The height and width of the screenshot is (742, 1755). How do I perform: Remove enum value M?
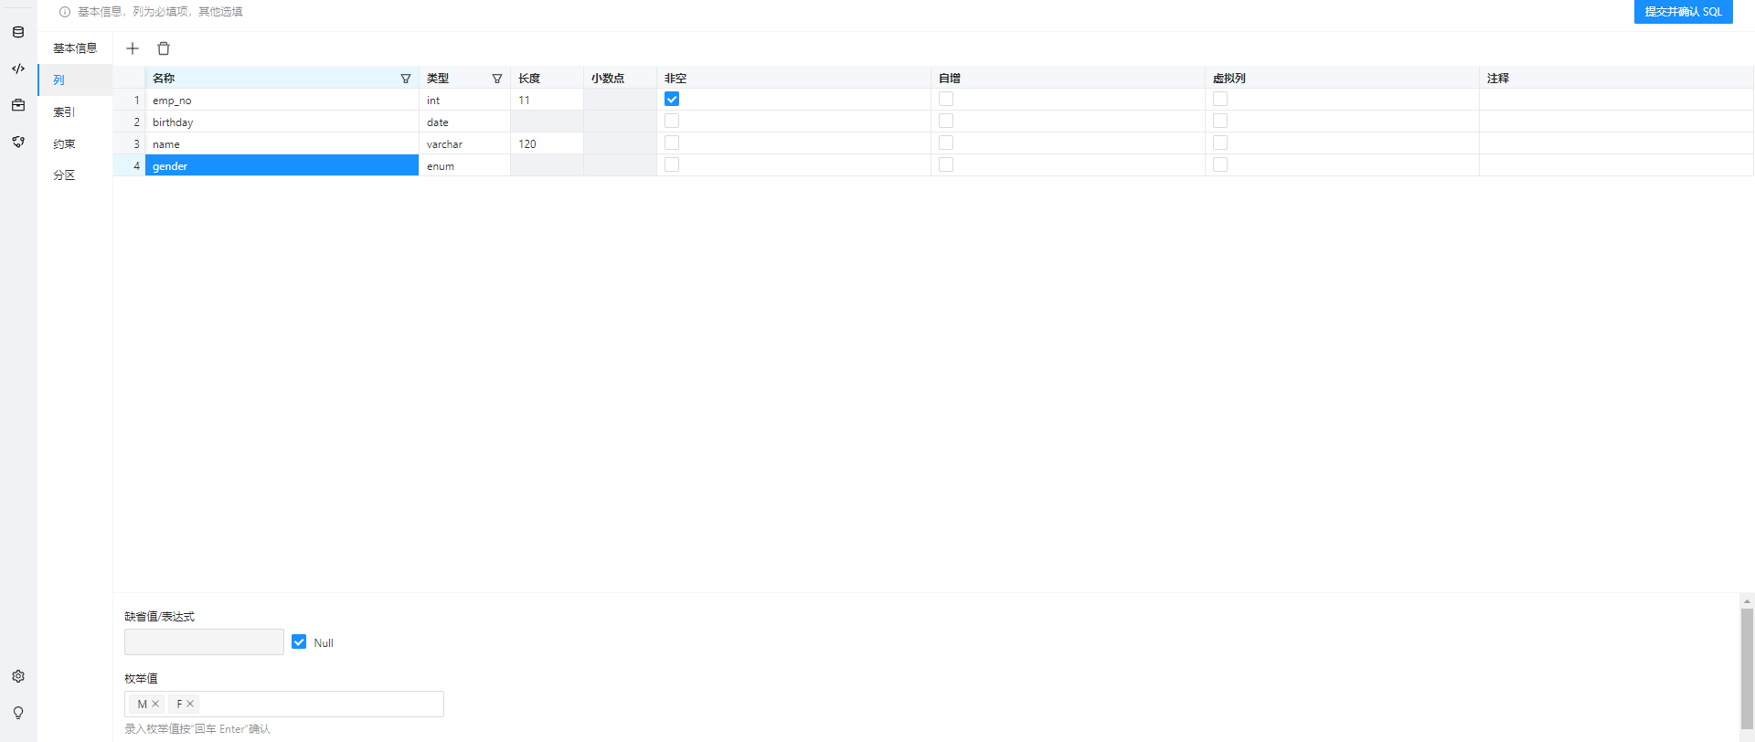(x=155, y=704)
